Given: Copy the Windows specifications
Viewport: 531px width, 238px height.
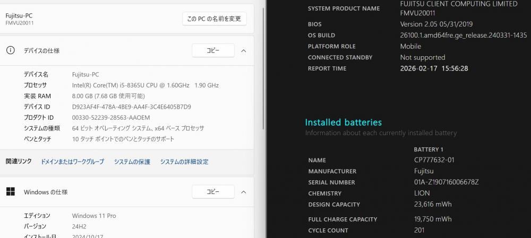Looking at the screenshot, I should point(213,192).
